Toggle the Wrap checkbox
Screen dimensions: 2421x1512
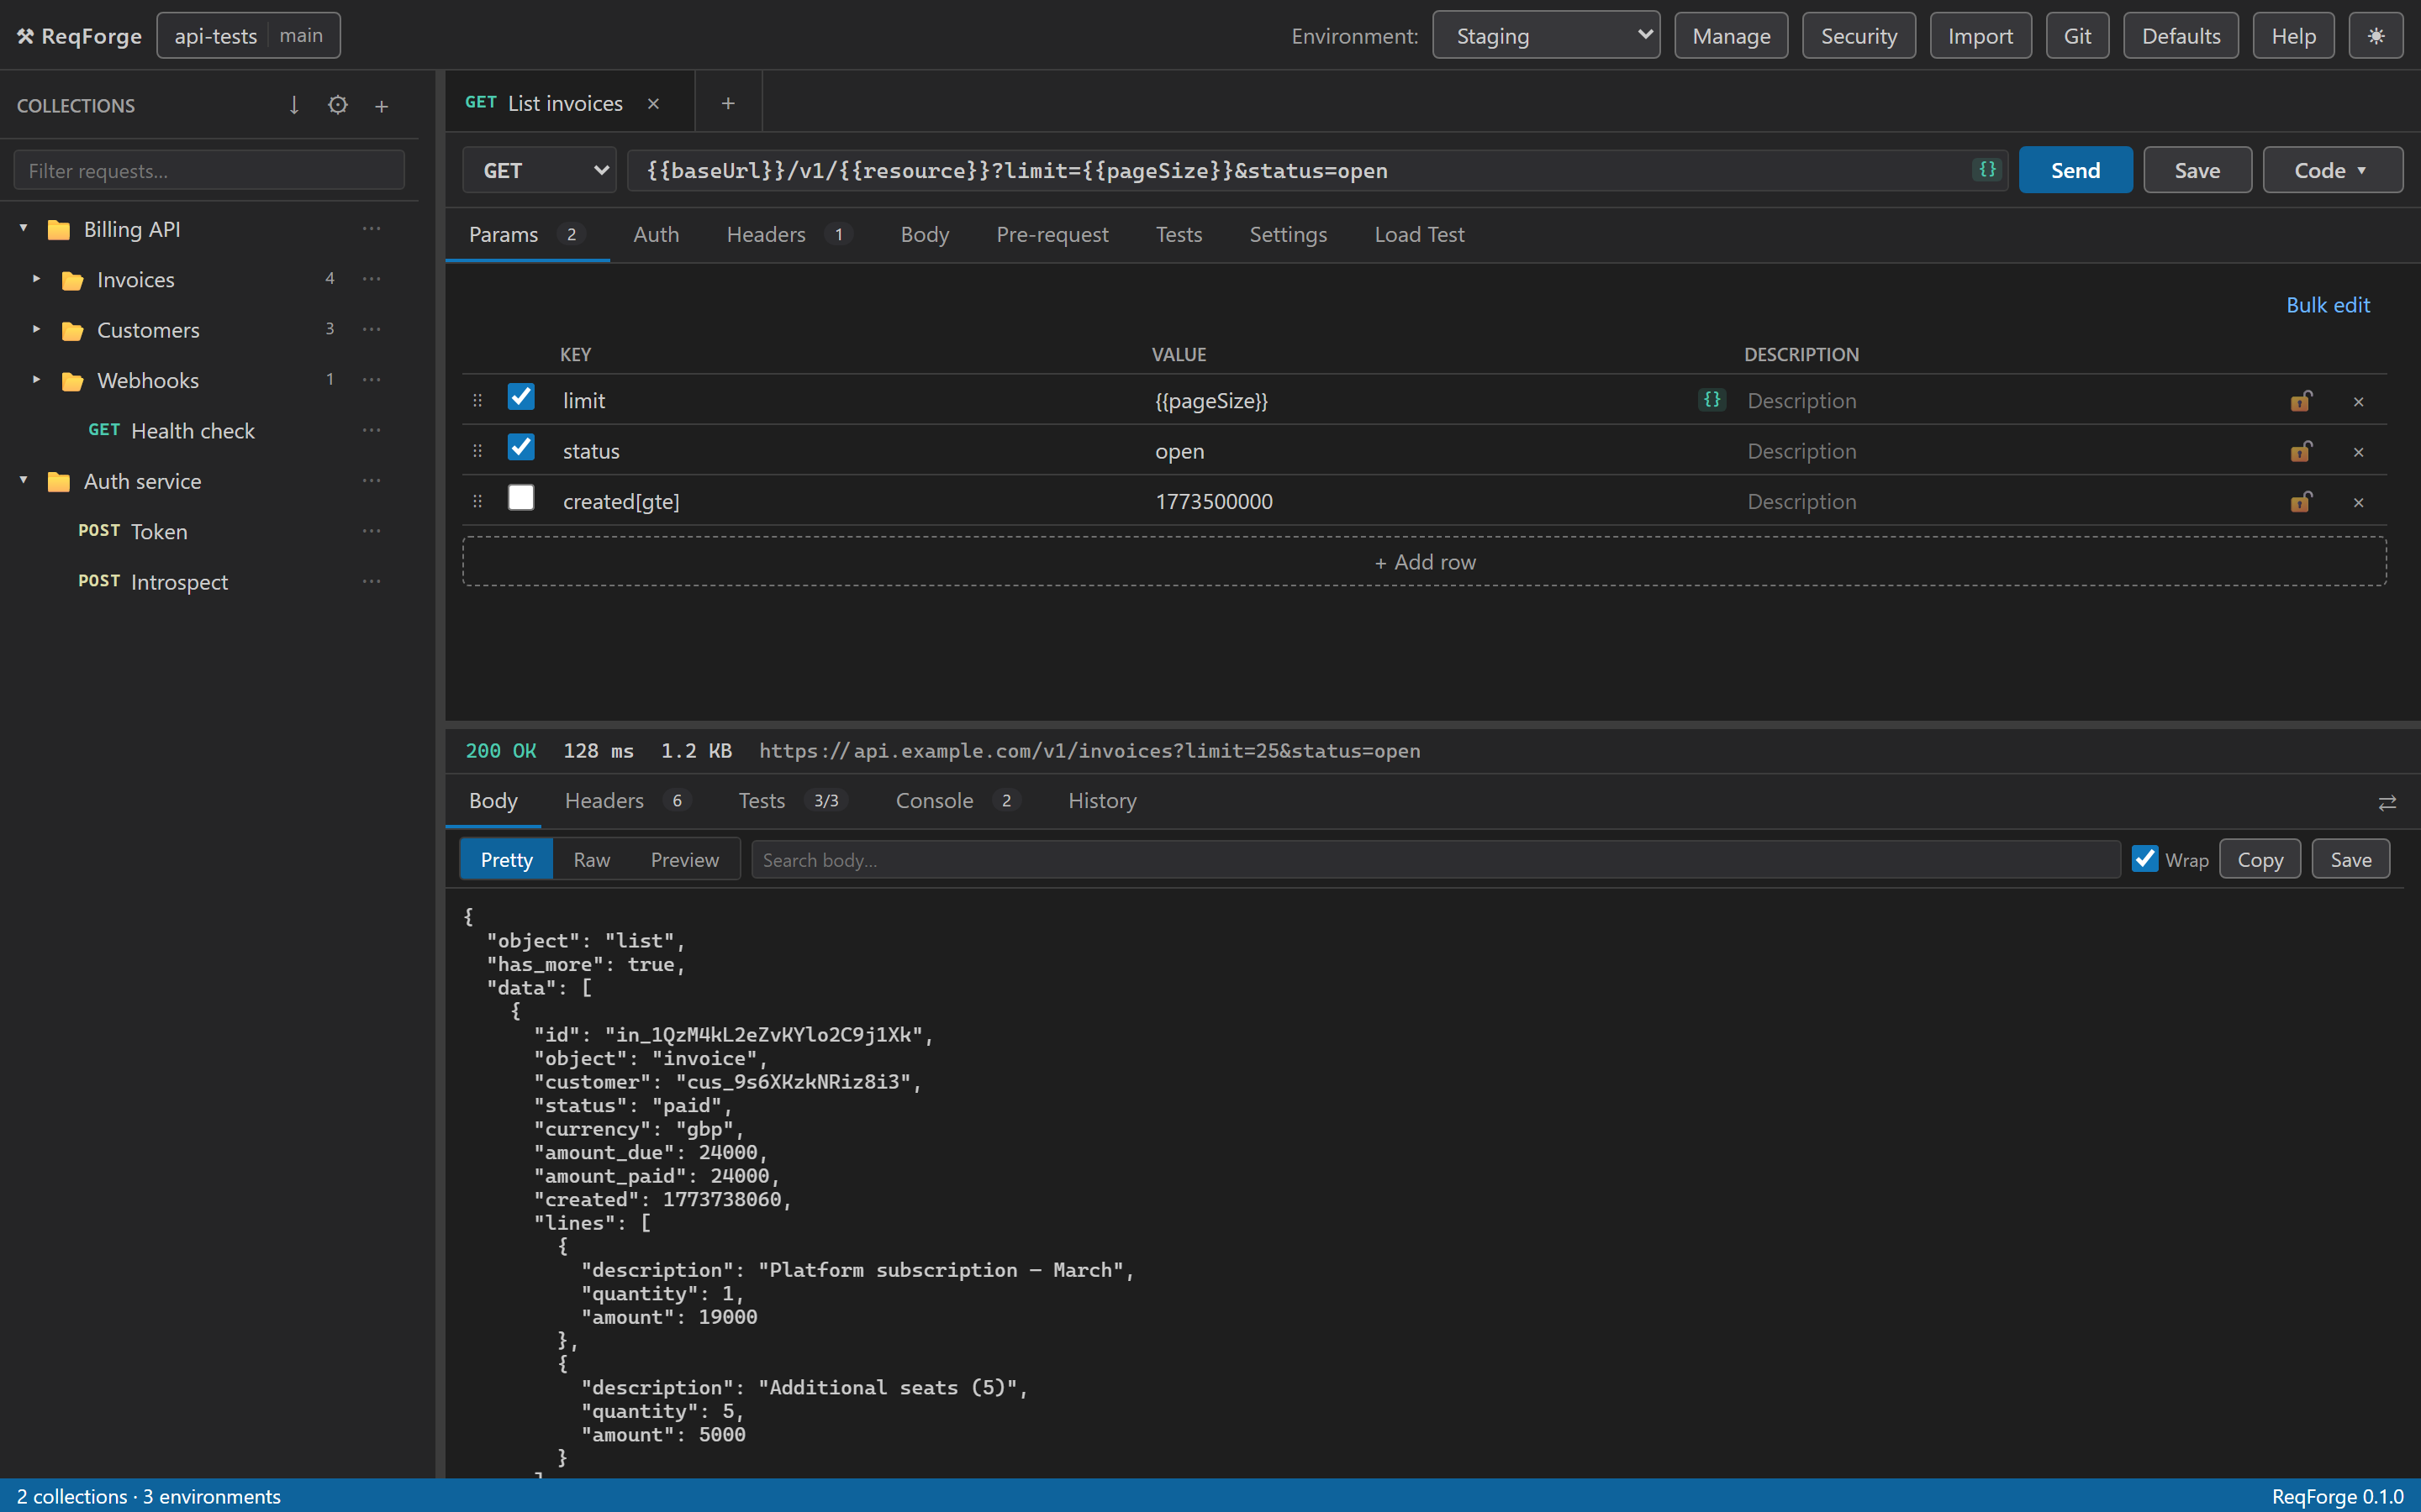pyautogui.click(x=2144, y=858)
